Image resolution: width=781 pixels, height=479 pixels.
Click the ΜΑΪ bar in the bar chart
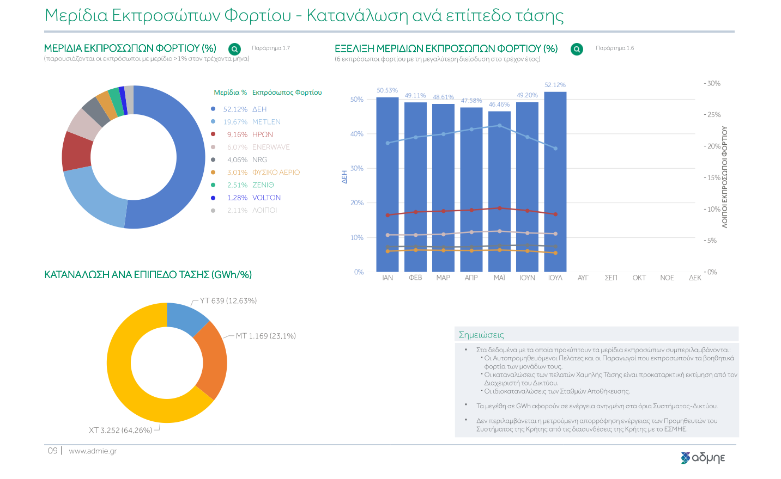(499, 192)
